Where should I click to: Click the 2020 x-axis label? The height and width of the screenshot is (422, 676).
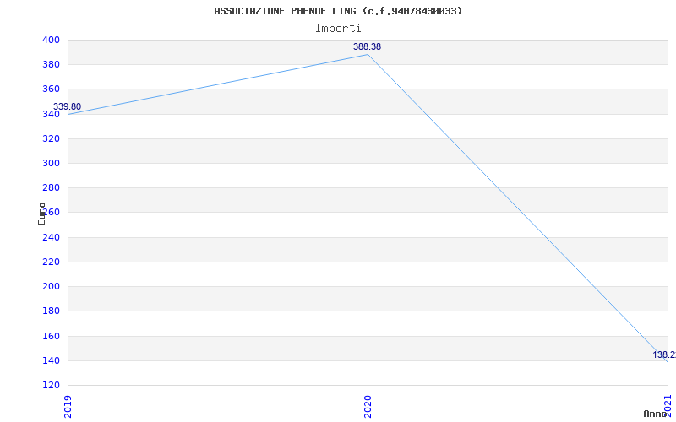point(368,407)
